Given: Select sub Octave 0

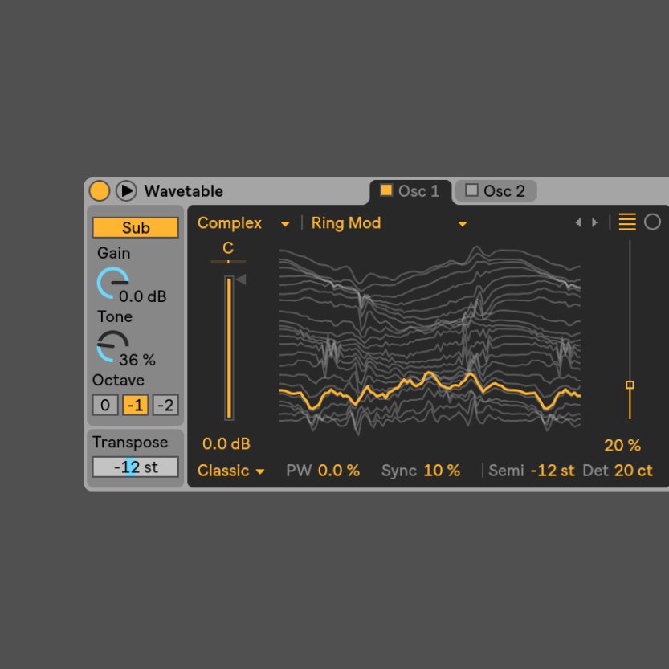Looking at the screenshot, I should point(105,405).
